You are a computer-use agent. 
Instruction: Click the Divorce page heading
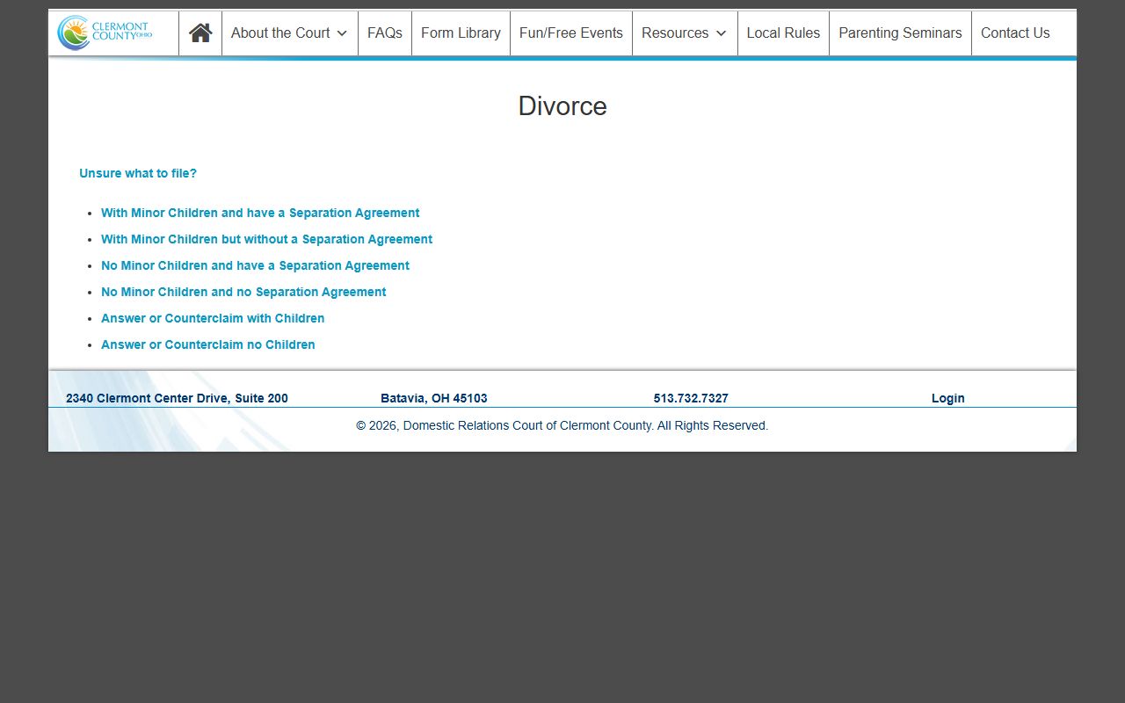562,106
